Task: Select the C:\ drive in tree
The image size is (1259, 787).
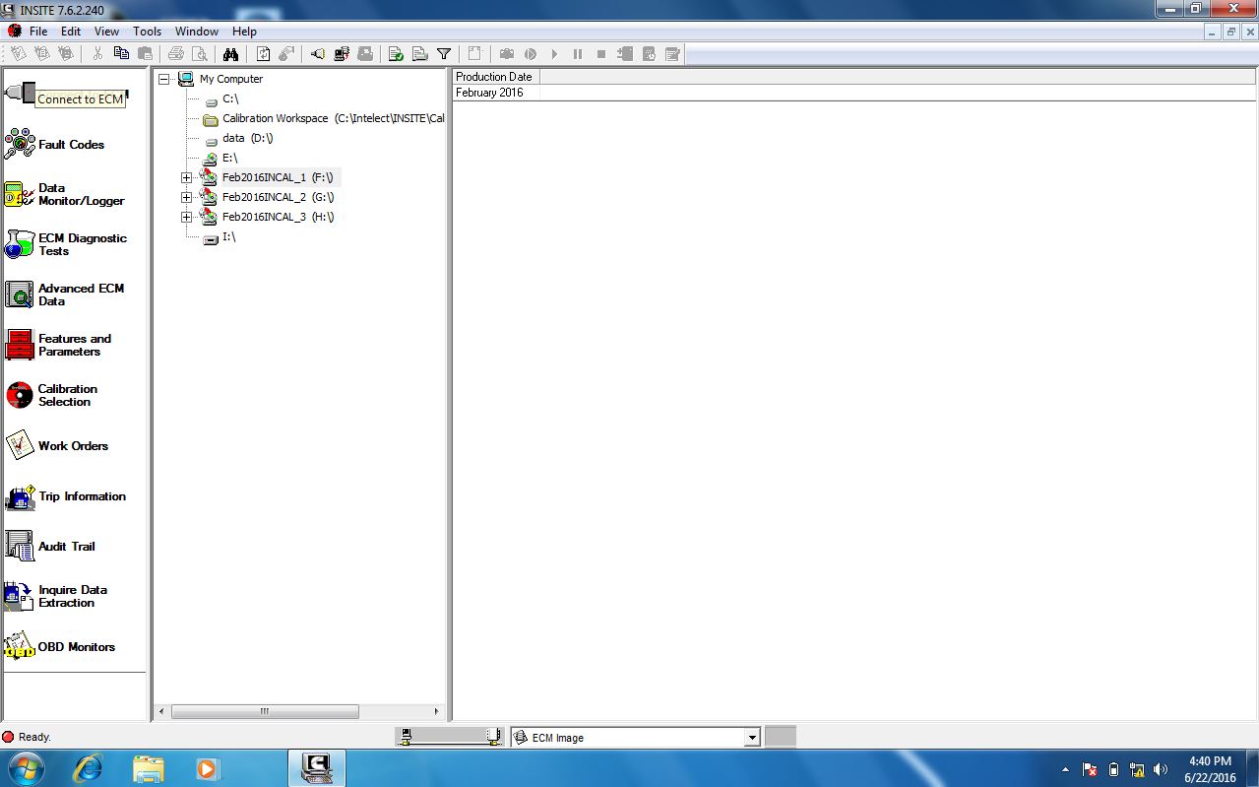Action: click(x=230, y=98)
